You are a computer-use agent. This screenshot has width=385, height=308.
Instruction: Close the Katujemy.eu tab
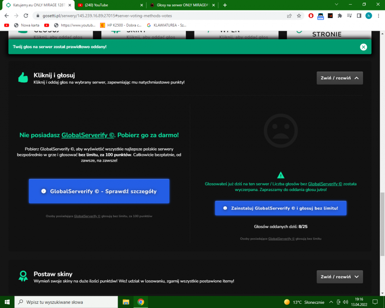tap(70, 5)
